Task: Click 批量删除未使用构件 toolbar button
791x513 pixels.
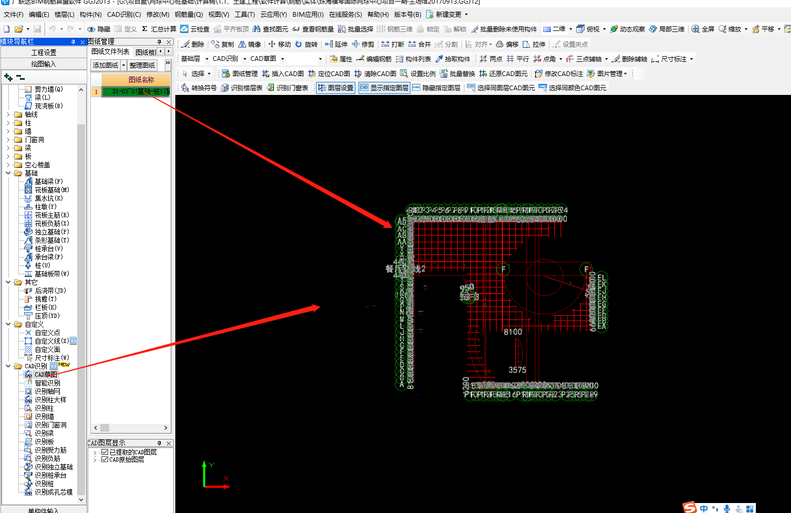Action: [x=504, y=29]
